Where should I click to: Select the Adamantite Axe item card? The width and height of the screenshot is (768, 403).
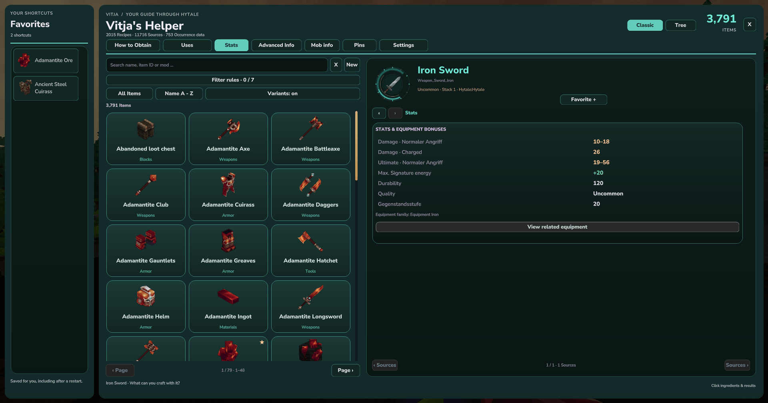click(228, 139)
